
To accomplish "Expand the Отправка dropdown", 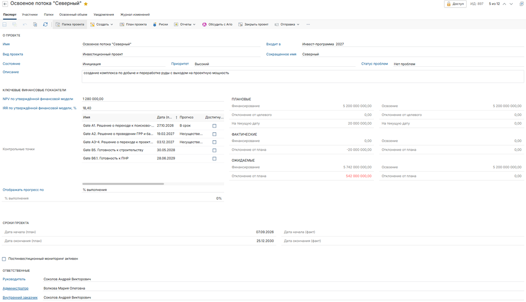I will 287,25.
